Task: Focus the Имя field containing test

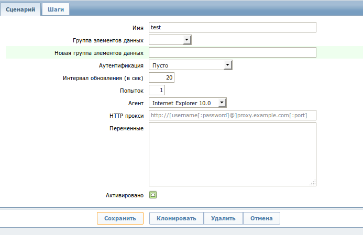Action: (x=233, y=27)
